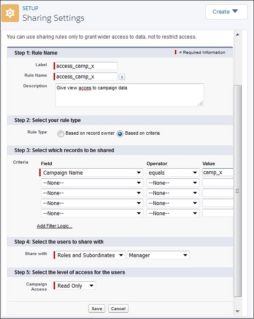Image resolution: width=254 pixels, height=319 pixels.
Task: Click the camp_x value field
Action: (x=218, y=172)
